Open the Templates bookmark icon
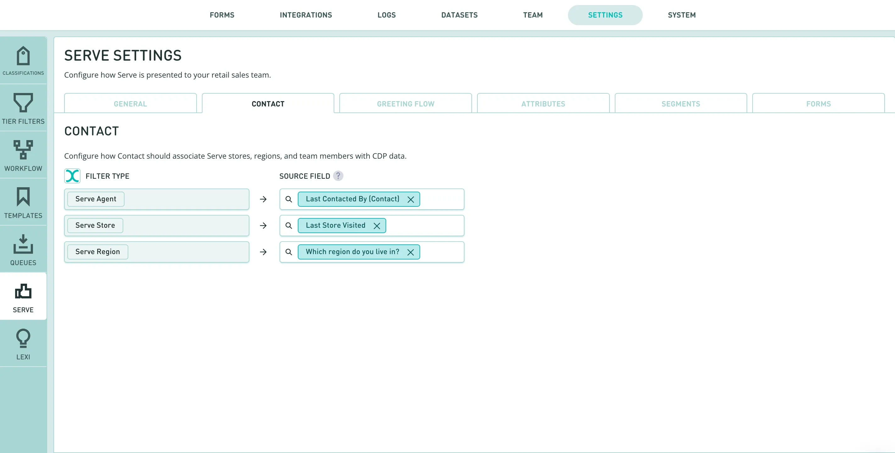Viewport: 895px width, 453px height. pos(23,197)
